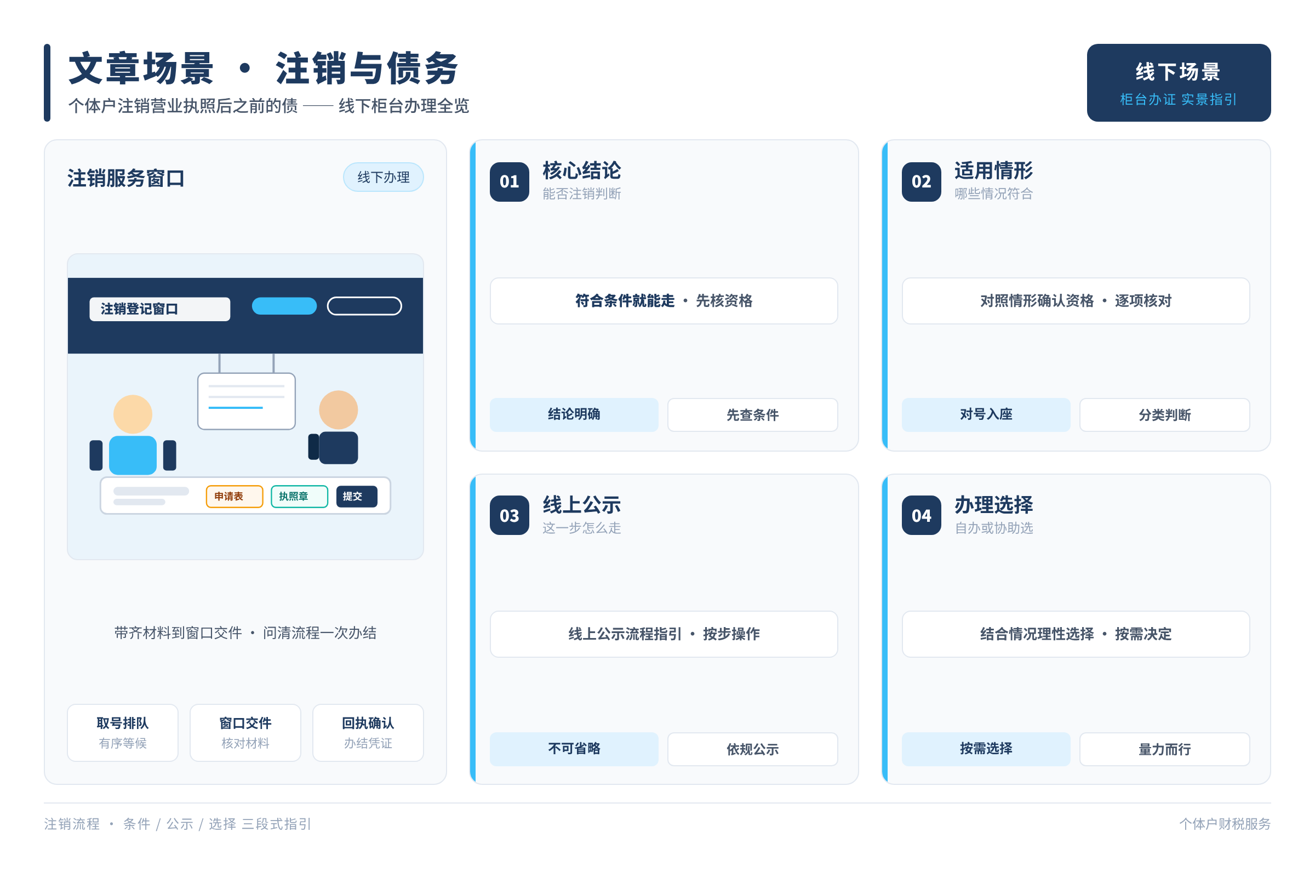1315x877 pixels.
Task: Click the 线上公示流程指引 · 按步操作 box
Action: point(664,634)
